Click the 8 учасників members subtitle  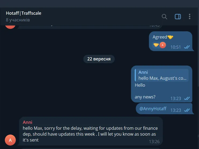18,20
